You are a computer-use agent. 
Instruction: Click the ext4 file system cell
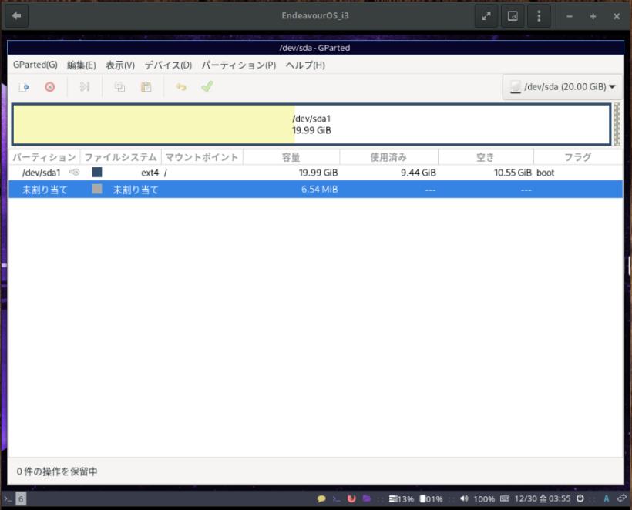[150, 173]
